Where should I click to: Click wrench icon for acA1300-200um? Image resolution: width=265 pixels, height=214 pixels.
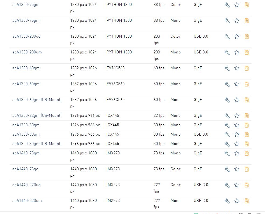[227, 52]
